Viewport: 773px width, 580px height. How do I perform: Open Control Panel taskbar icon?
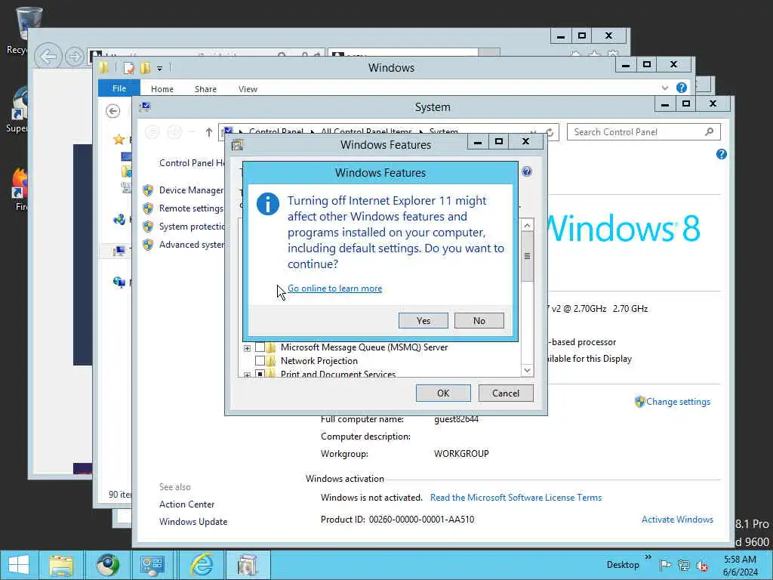[x=152, y=565]
